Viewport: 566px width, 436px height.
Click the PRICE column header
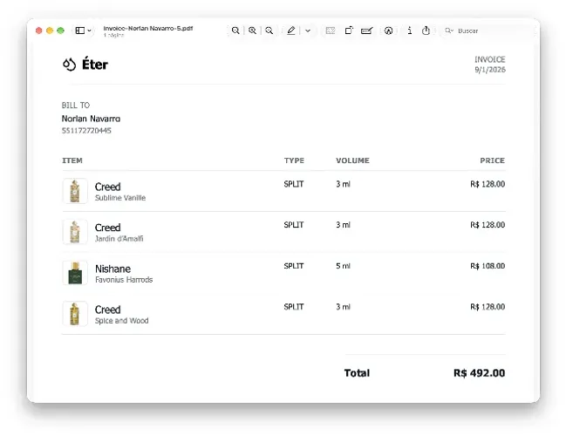[493, 160]
